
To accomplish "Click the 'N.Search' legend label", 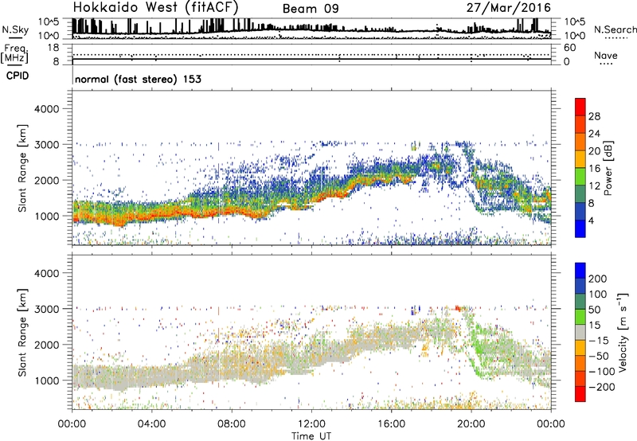I will (615, 29).
